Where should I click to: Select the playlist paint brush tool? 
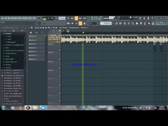(x=38, y=28)
